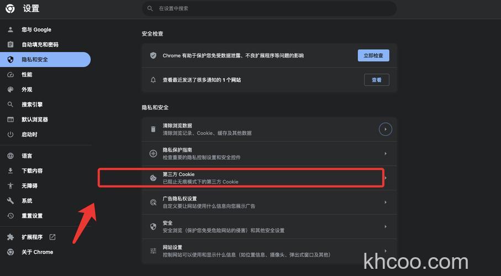Click trash icon for 清除浏览数据
The height and width of the screenshot is (276, 501).
154,129
